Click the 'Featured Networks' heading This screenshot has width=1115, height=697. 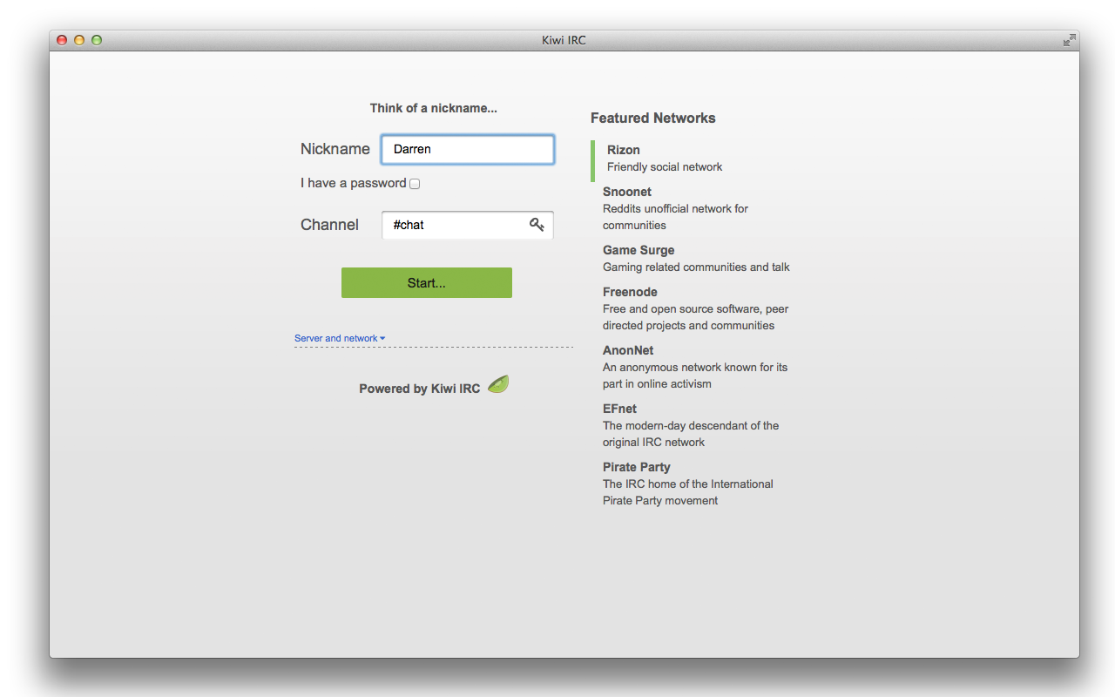[653, 118]
